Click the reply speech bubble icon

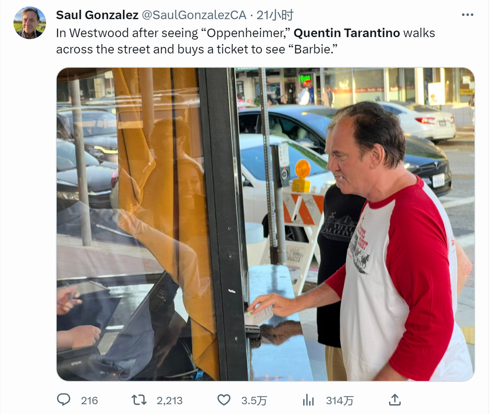[63, 400]
